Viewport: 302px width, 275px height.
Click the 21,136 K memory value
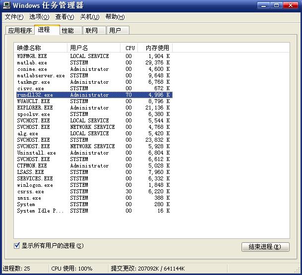[158, 108]
